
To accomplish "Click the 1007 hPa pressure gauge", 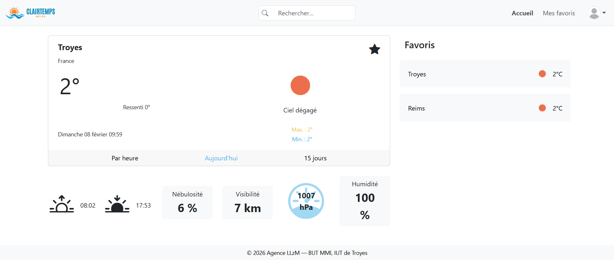I will (306, 201).
